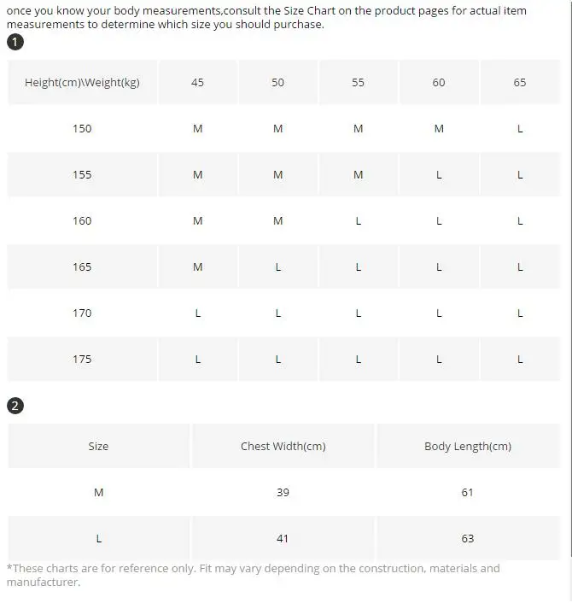This screenshot has width=572, height=603.
Task: Click the number 1 circle badge
Action: pos(15,42)
